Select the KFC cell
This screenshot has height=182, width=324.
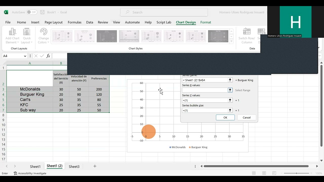click(30, 105)
